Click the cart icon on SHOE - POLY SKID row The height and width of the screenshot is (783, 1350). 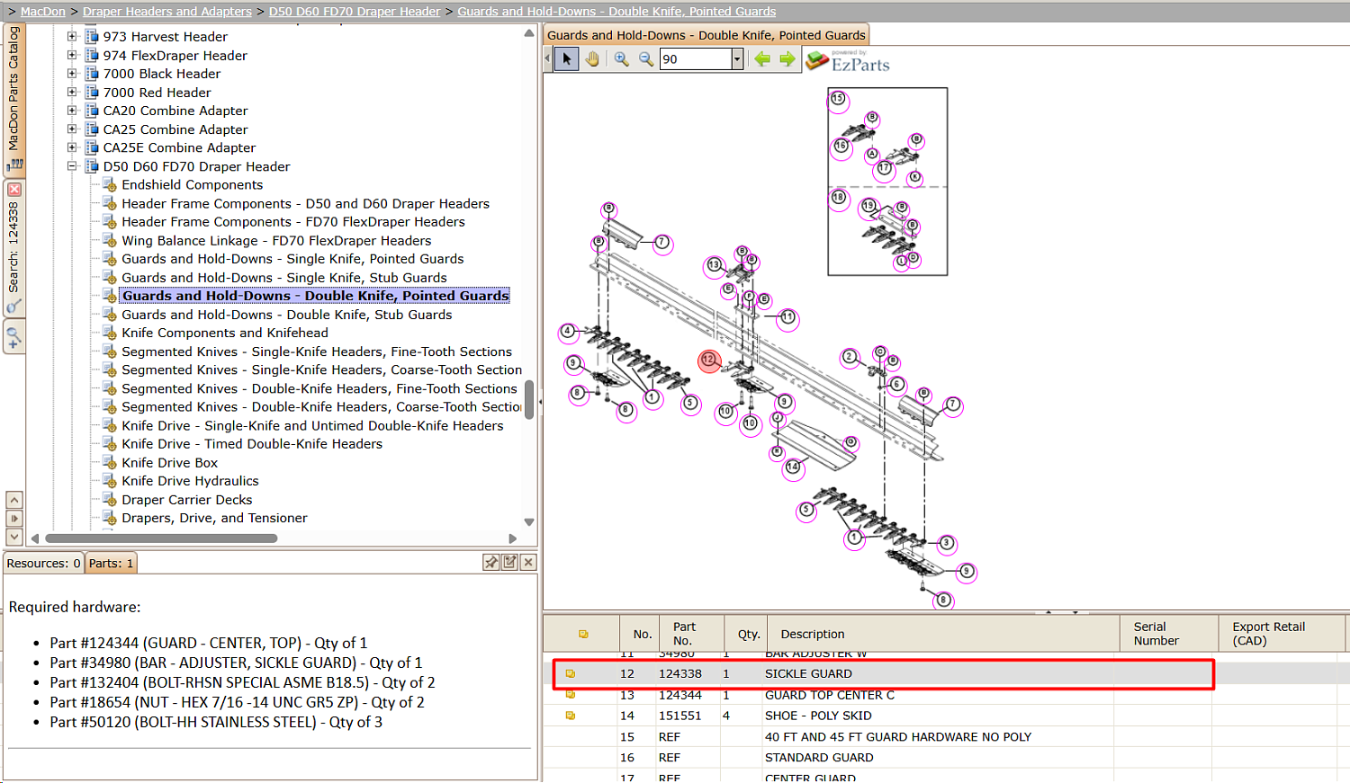[570, 716]
